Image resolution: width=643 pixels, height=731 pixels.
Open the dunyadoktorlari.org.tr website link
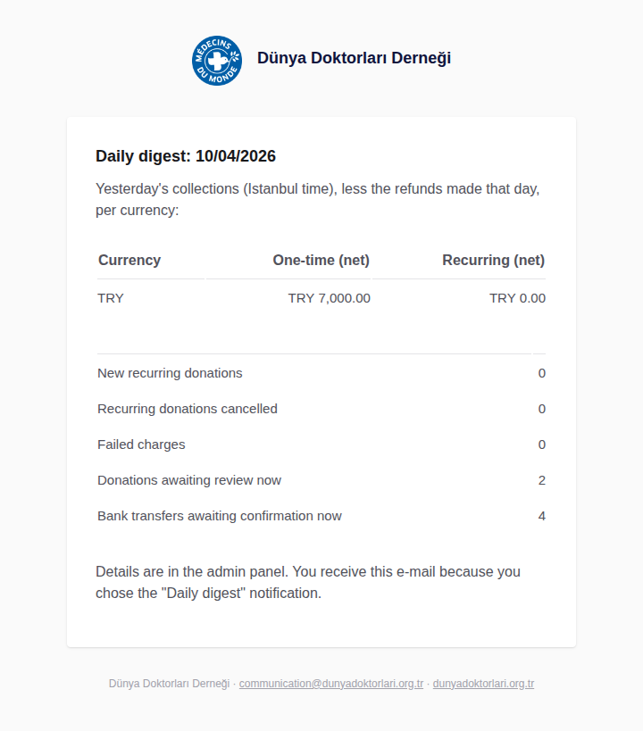483,684
